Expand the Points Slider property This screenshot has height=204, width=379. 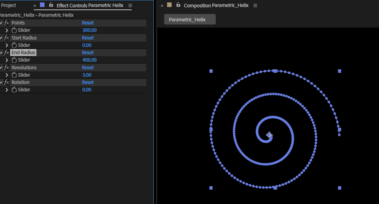pyautogui.click(x=7, y=30)
